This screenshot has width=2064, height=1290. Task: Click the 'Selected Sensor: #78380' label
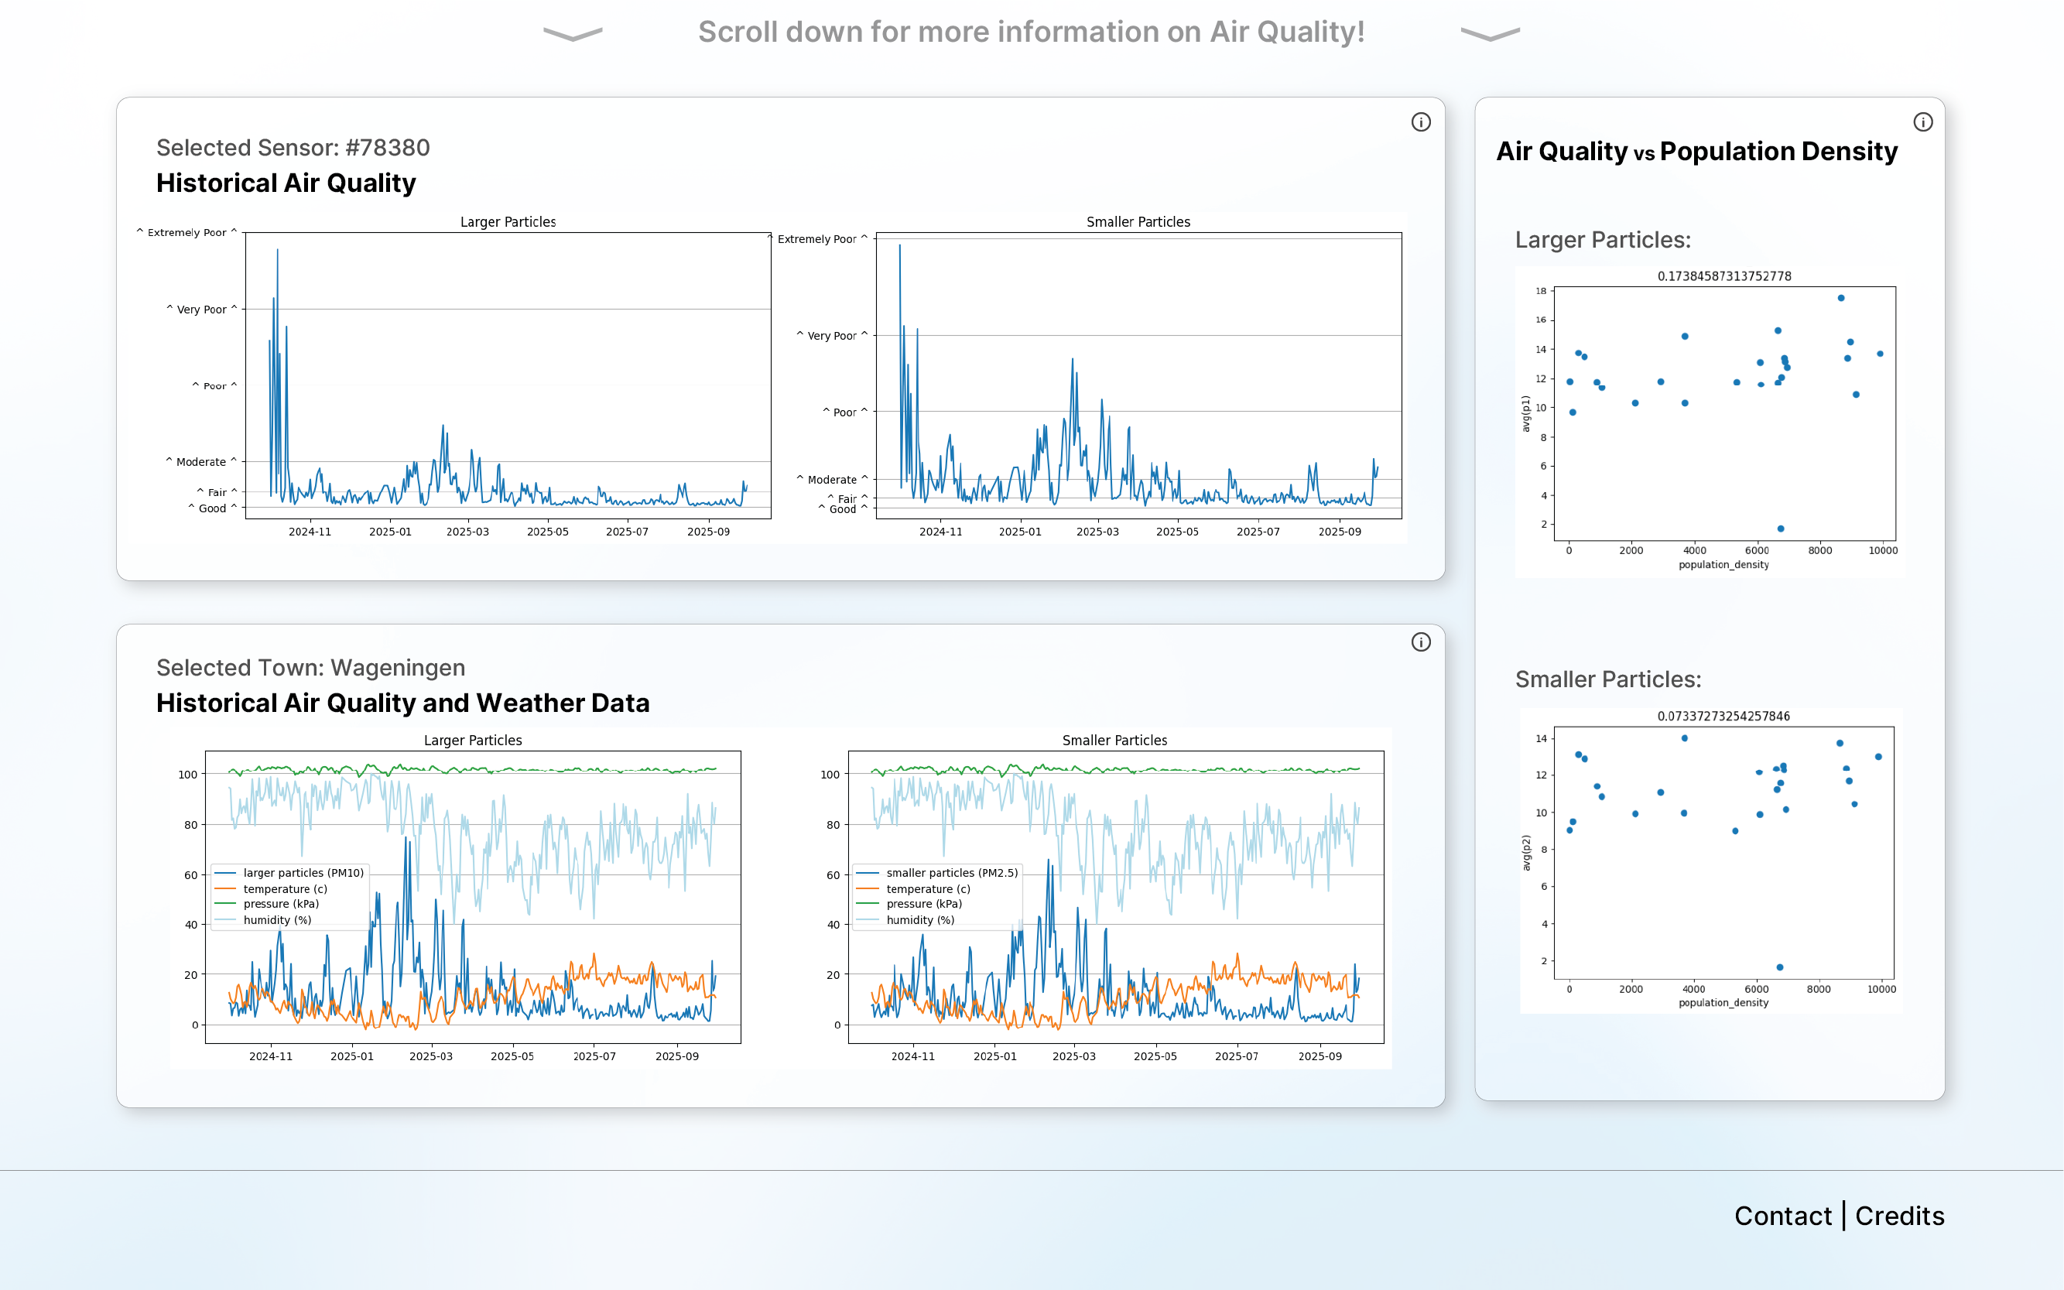coord(293,148)
